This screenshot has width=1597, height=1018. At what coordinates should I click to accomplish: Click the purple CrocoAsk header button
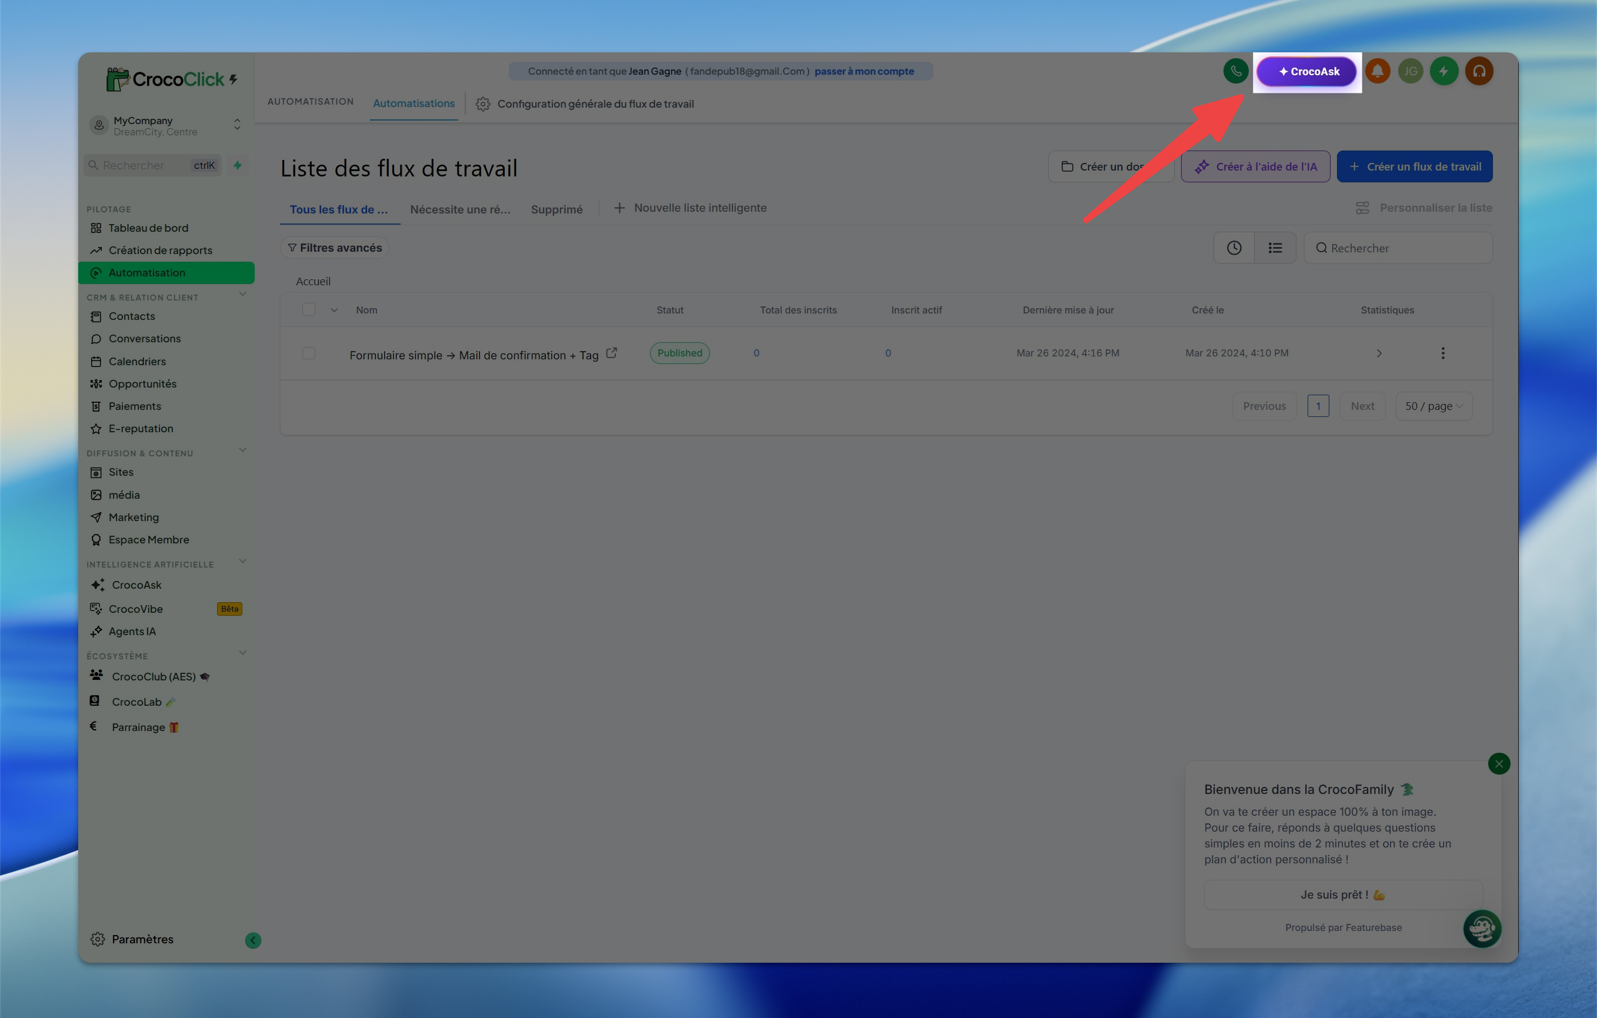click(x=1306, y=71)
